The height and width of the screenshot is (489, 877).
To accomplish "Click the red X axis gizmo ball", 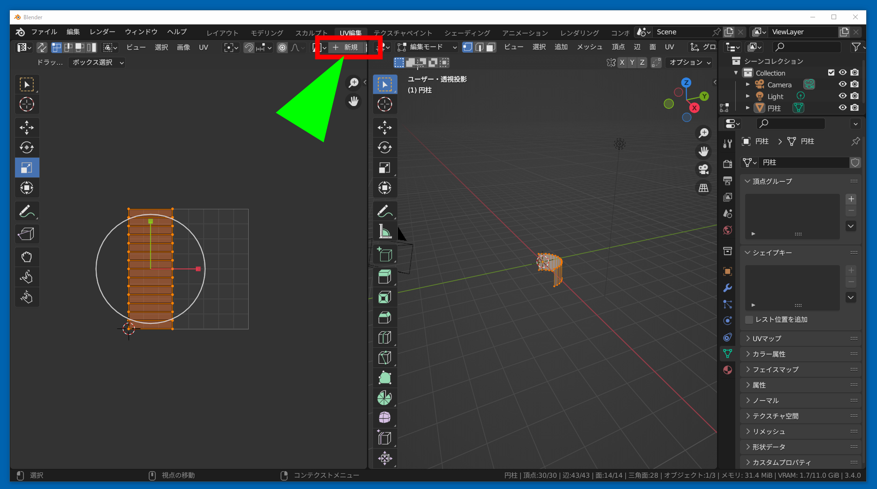I will (x=694, y=108).
